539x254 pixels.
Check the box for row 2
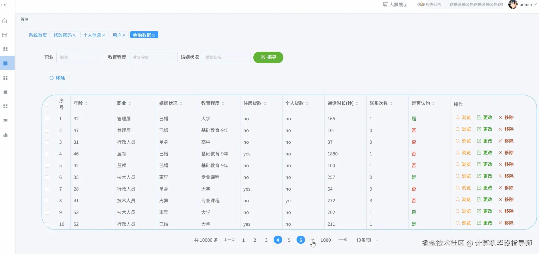(x=47, y=130)
